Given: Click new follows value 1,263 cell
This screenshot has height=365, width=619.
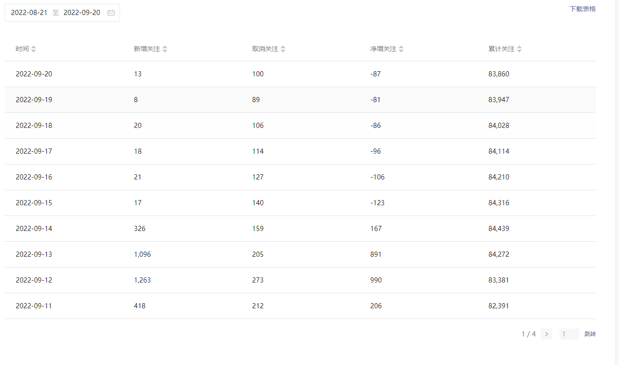Looking at the screenshot, I should point(142,280).
